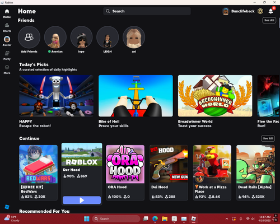Open the Breadwinner World thumbnail

click(x=215, y=96)
